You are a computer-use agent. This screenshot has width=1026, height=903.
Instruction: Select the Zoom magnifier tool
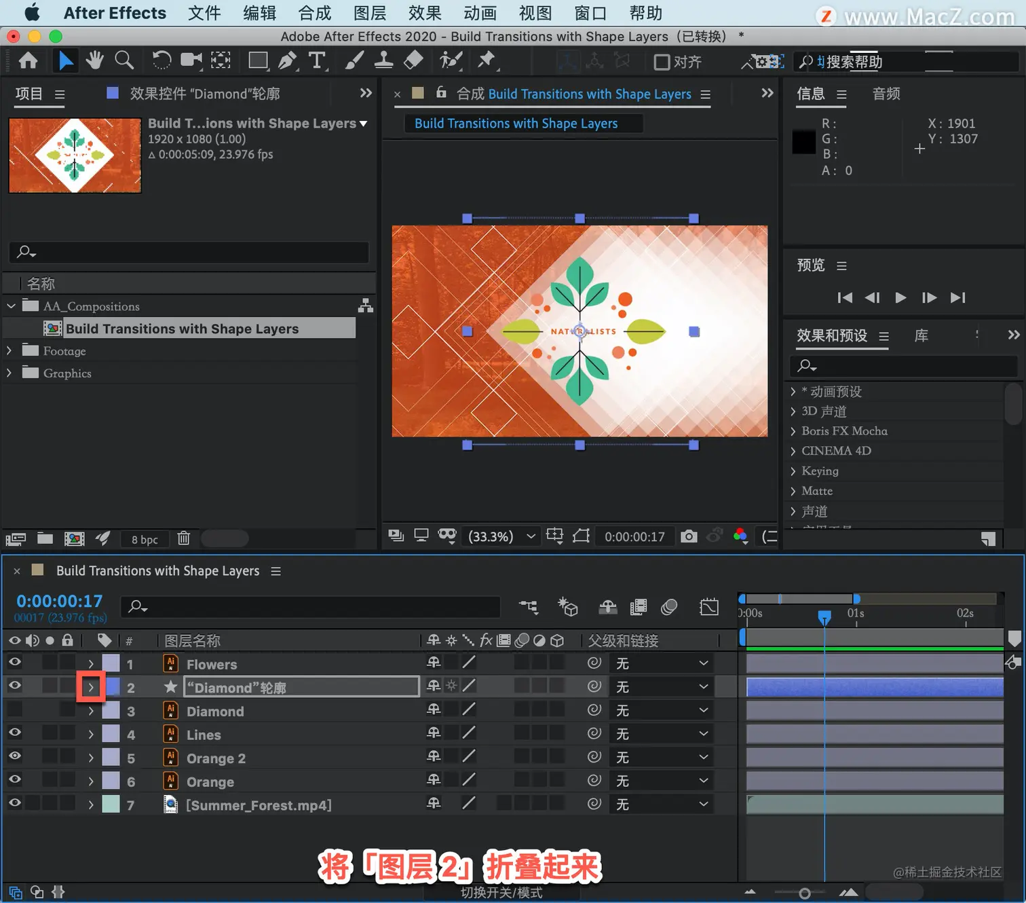click(124, 60)
